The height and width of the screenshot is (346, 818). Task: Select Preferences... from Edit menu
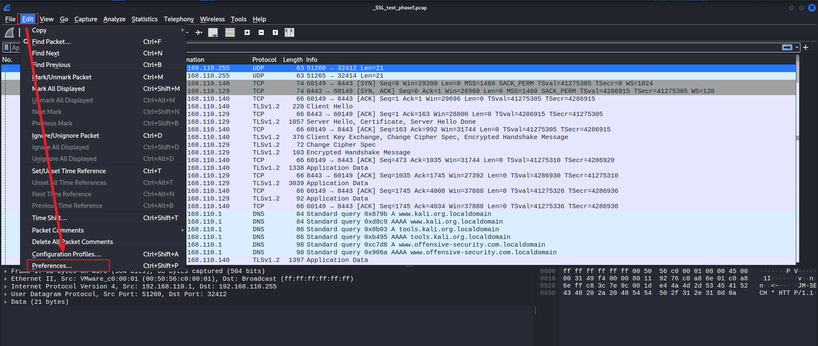[103, 266]
